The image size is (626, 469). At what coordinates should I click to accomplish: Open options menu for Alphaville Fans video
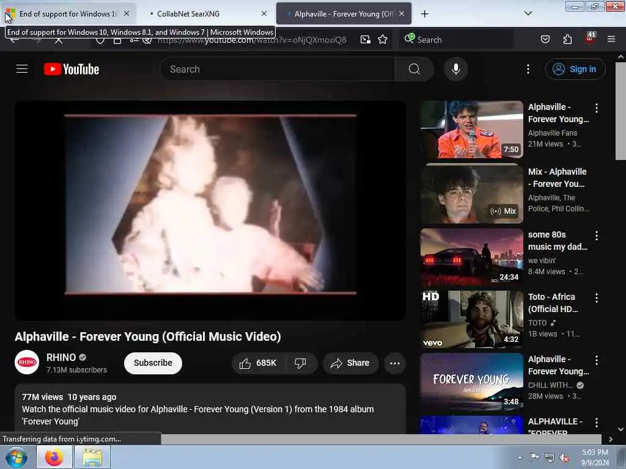597,107
